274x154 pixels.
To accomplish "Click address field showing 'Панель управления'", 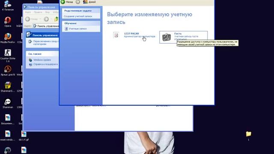I will pos(46,26).
